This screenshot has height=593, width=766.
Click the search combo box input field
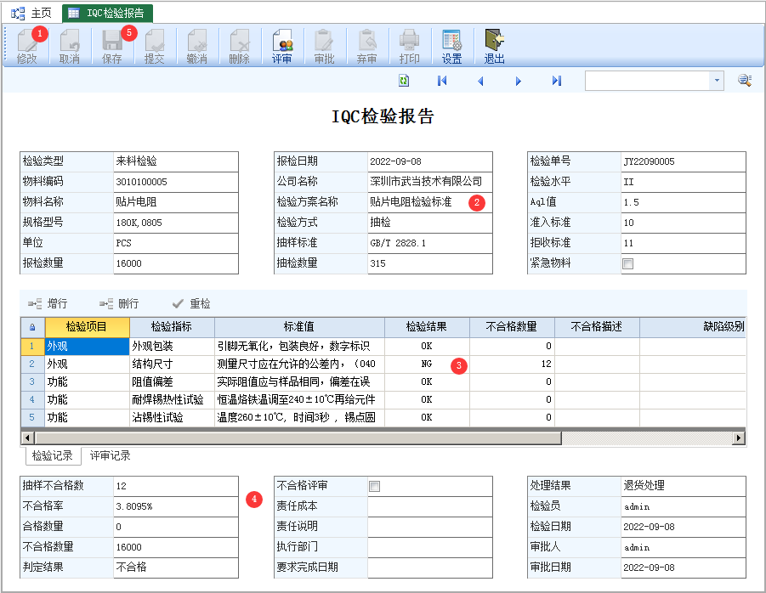[647, 81]
